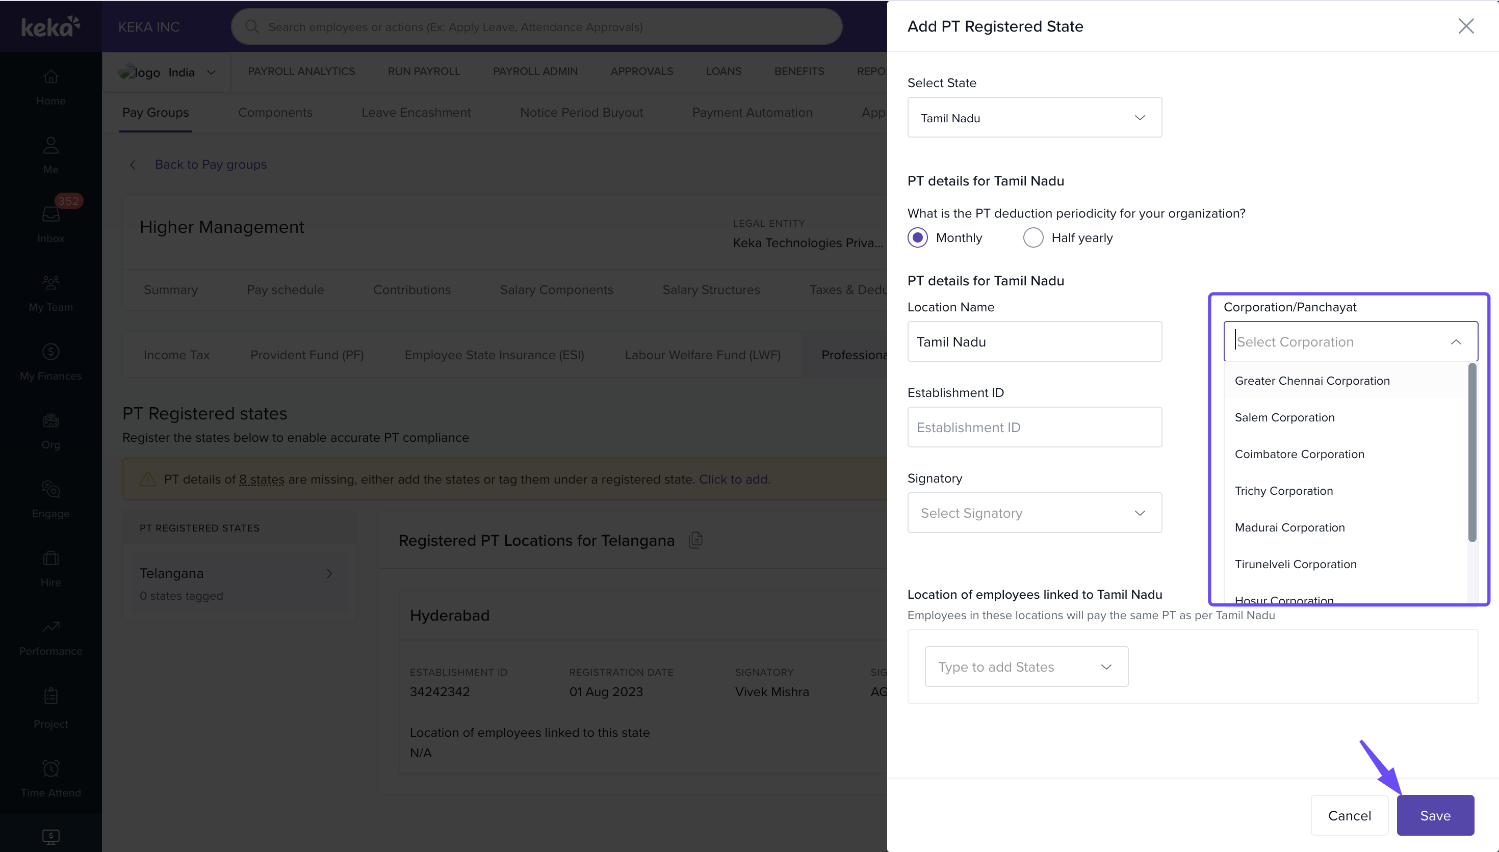Click the copy icon beside Registered PT Locations
Screen dimensions: 1499x852
click(x=695, y=540)
